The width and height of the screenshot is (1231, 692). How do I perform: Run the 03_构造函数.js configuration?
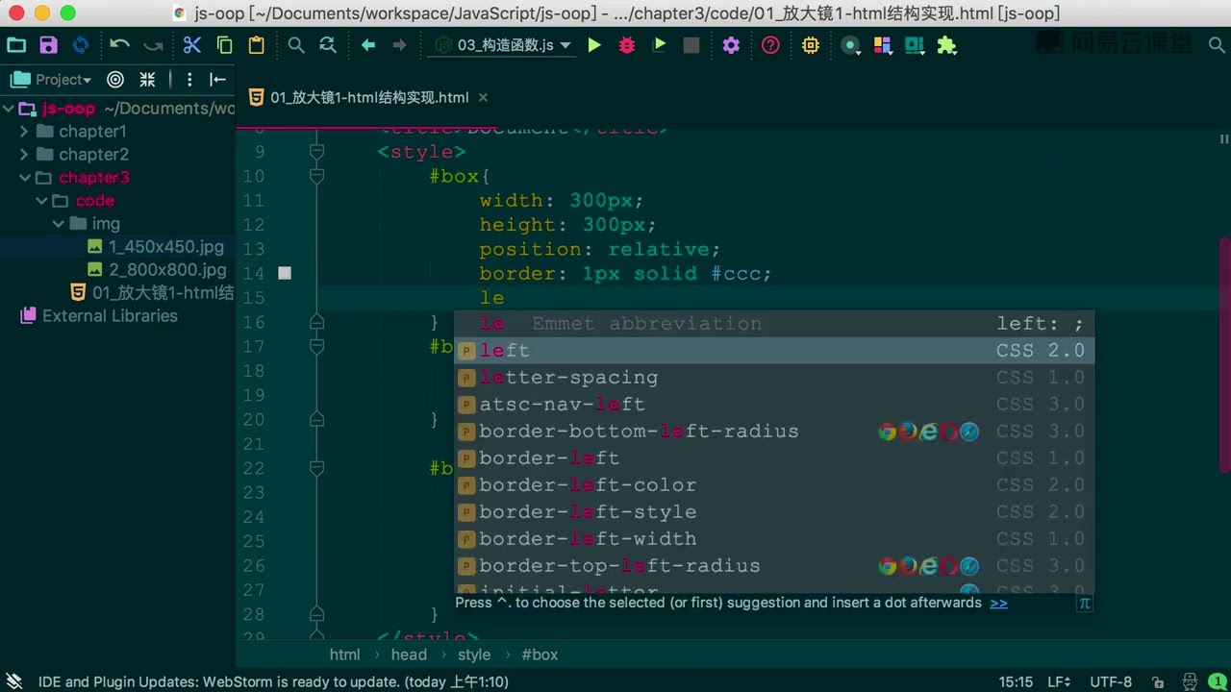(x=594, y=45)
